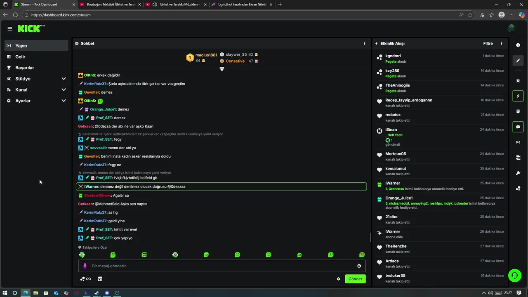Select the last follower-only emote on the right
This screenshot has width=528, height=297.
[362, 255]
